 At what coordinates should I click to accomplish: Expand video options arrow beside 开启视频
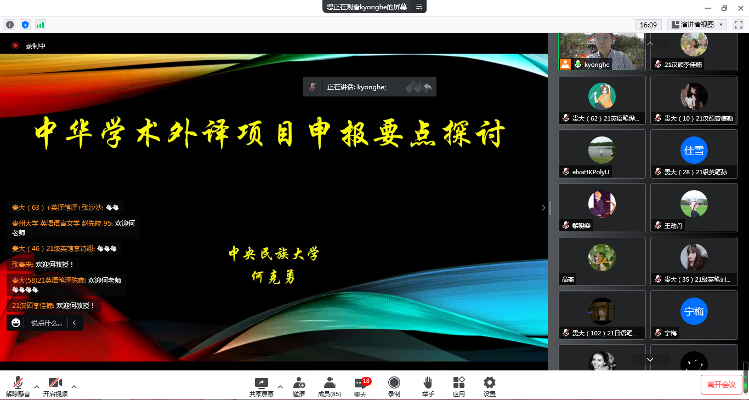(74, 387)
